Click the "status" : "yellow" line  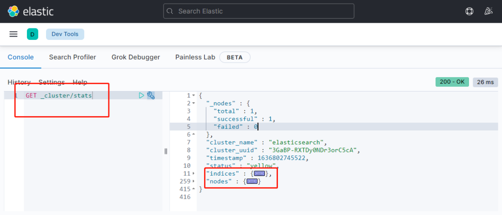[x=242, y=166]
